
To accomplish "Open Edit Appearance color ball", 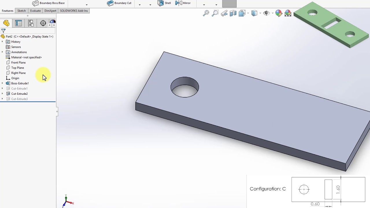I will tap(279, 13).
